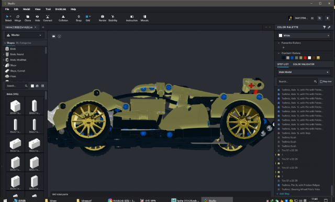Open the Collision tool
335x202 pixels.
click(63, 18)
